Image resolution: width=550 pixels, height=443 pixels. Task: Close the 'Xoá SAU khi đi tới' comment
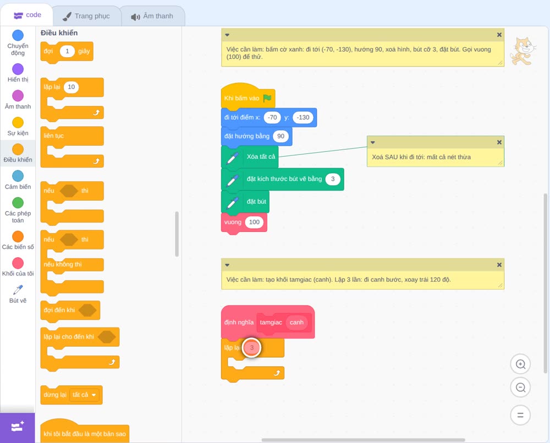499,142
